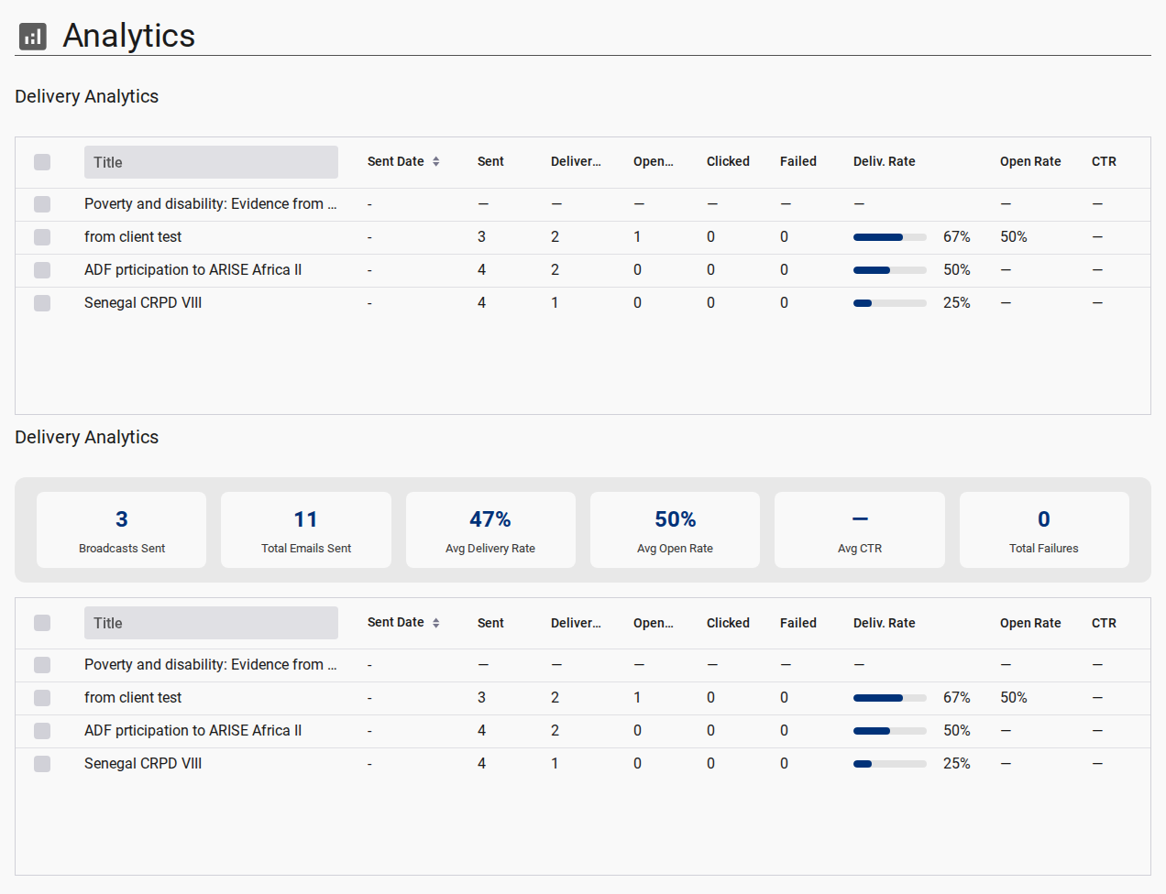The width and height of the screenshot is (1166, 894).
Task: Click 25% delivery rate bar in lower table
Action: point(890,764)
